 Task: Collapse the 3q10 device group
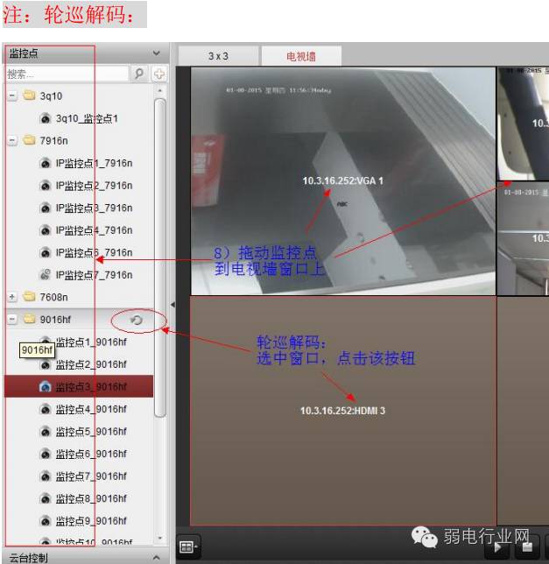(x=12, y=95)
